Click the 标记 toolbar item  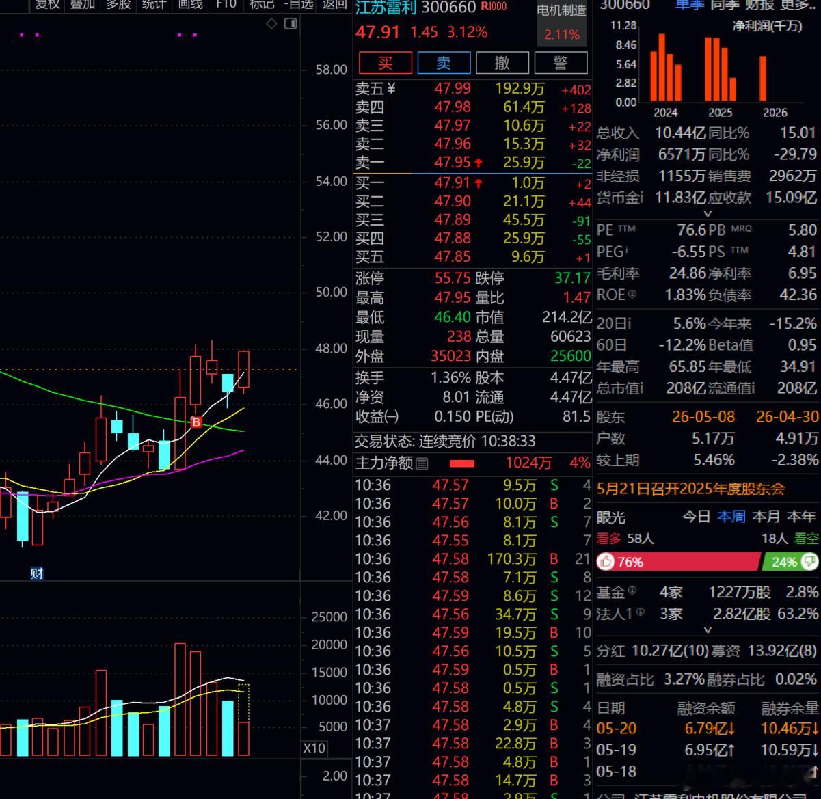tap(262, 5)
